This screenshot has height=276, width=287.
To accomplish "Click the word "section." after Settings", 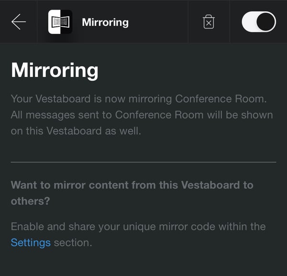I will [73, 243].
